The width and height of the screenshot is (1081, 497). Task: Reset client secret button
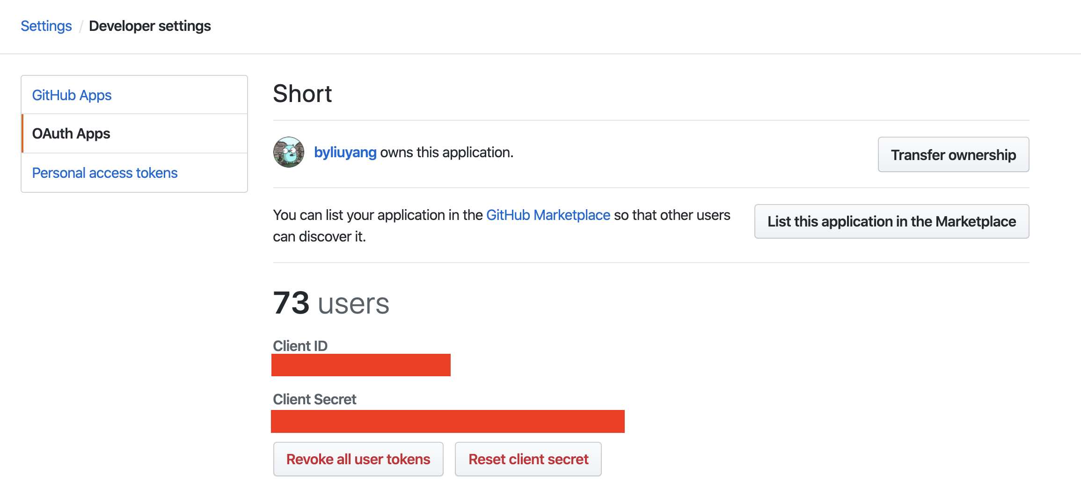528,459
